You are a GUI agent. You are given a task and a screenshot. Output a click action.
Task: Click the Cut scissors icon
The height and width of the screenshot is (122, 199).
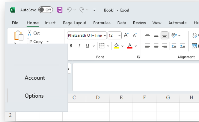click(x=30, y=33)
